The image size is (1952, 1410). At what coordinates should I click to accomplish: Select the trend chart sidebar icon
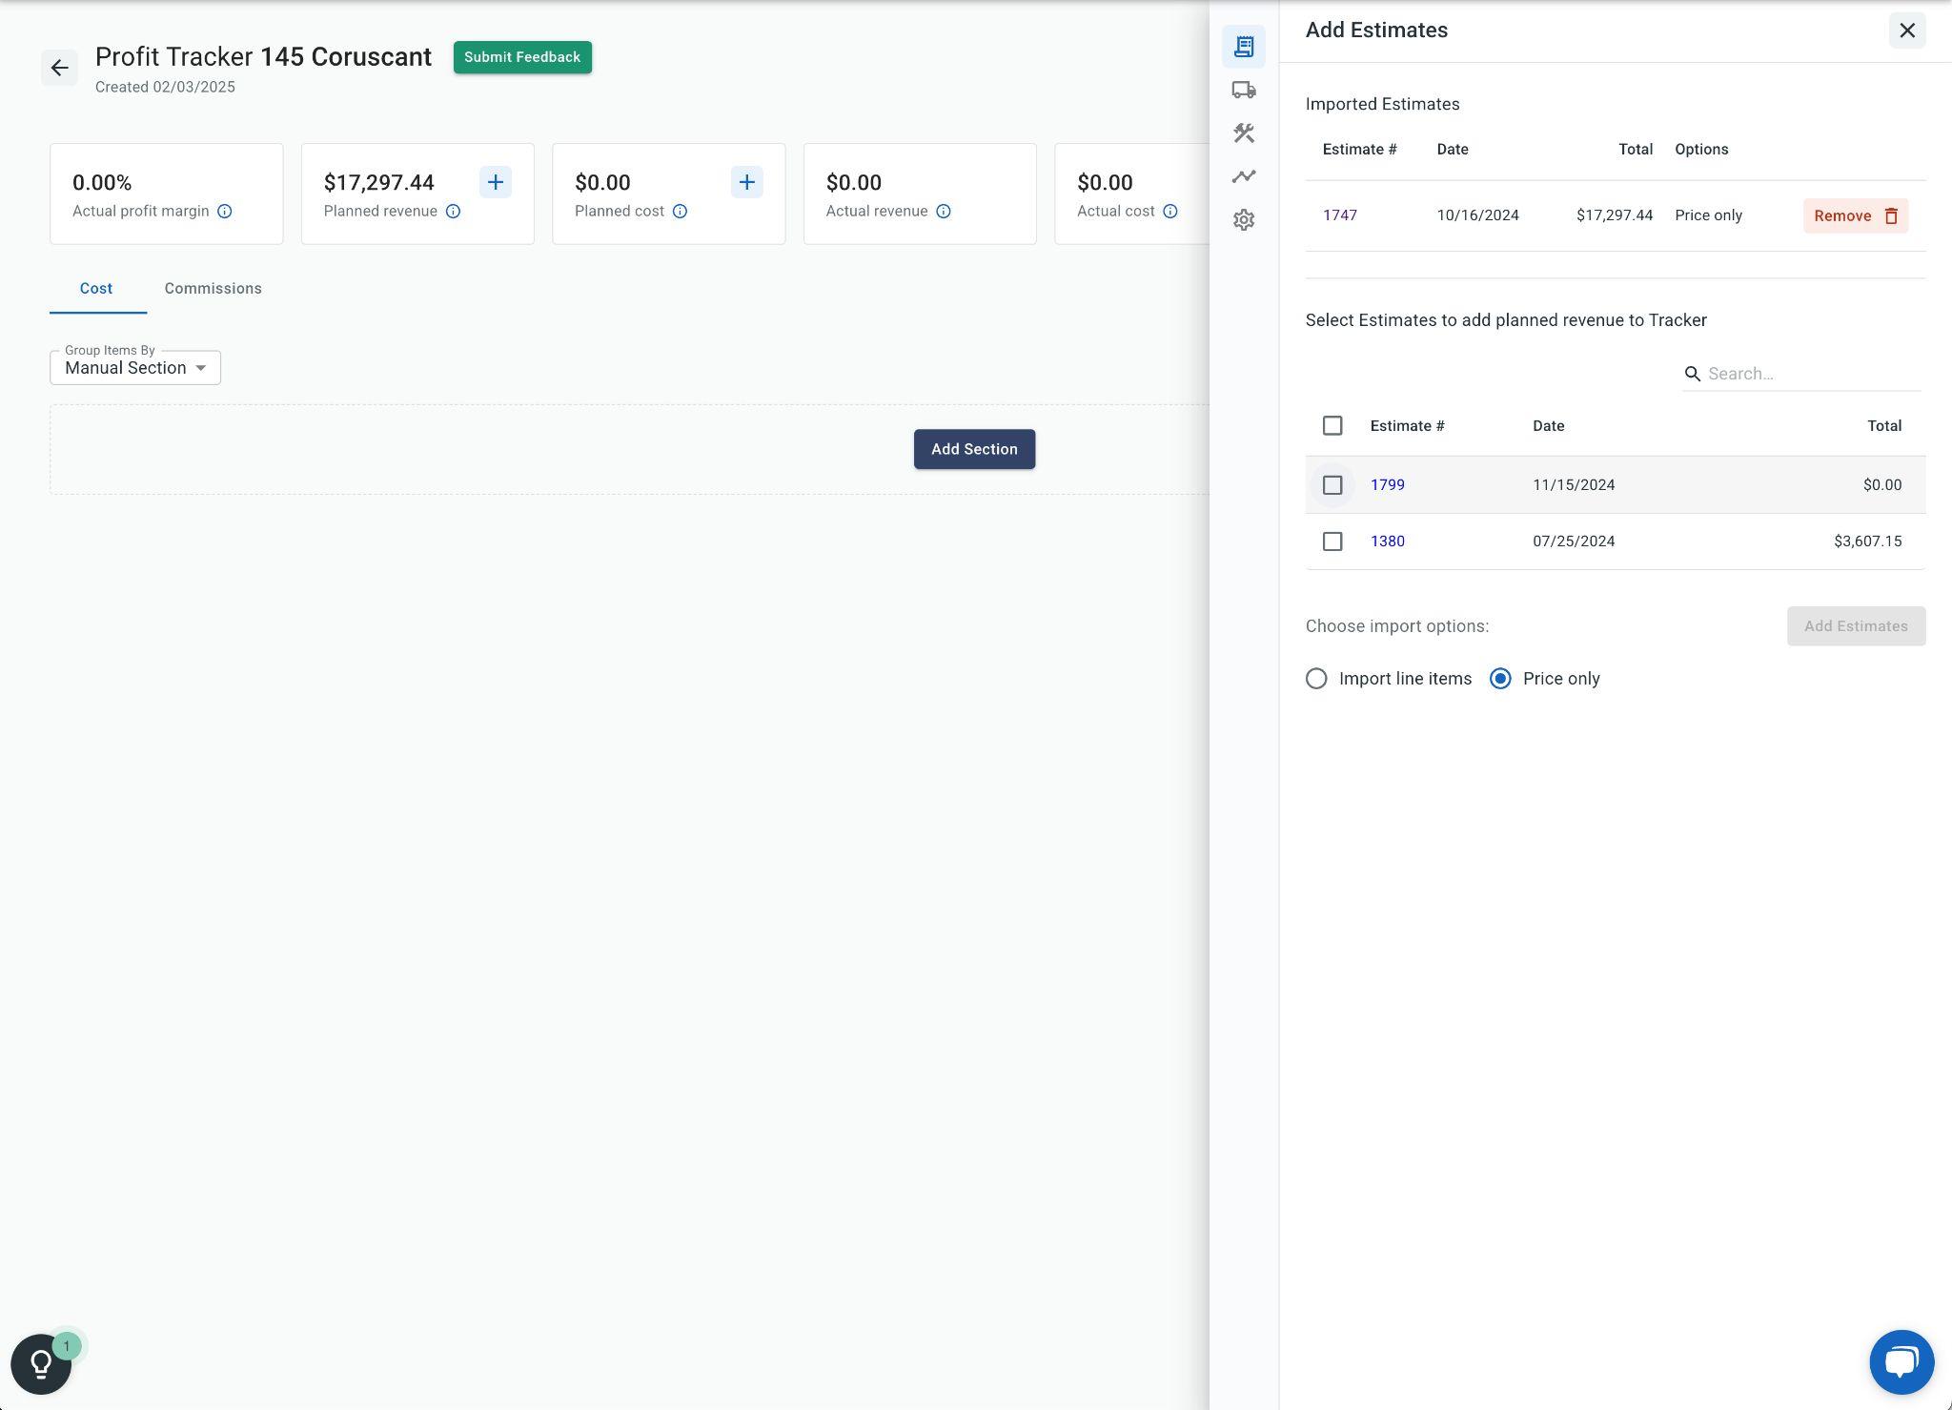click(1243, 176)
